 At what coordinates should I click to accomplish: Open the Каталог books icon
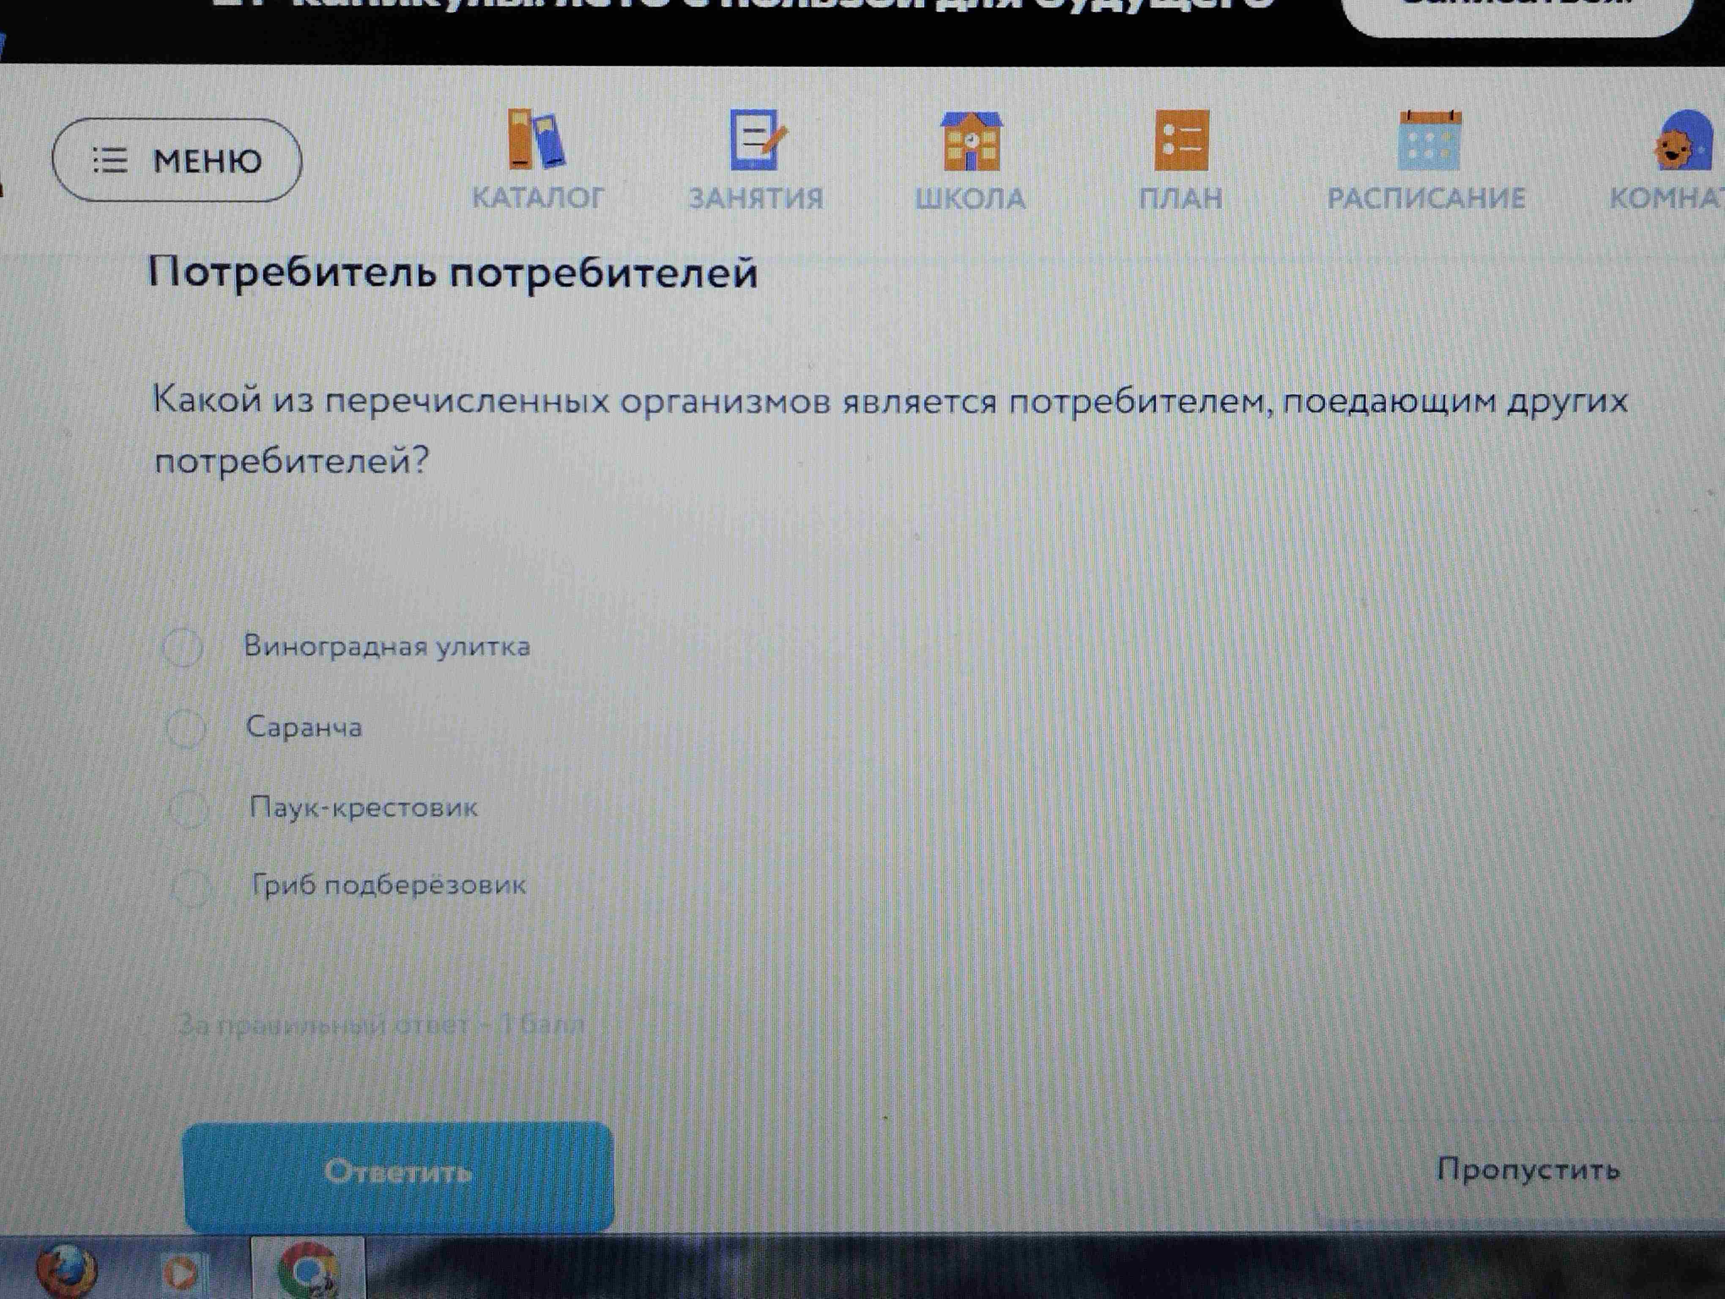(x=537, y=139)
